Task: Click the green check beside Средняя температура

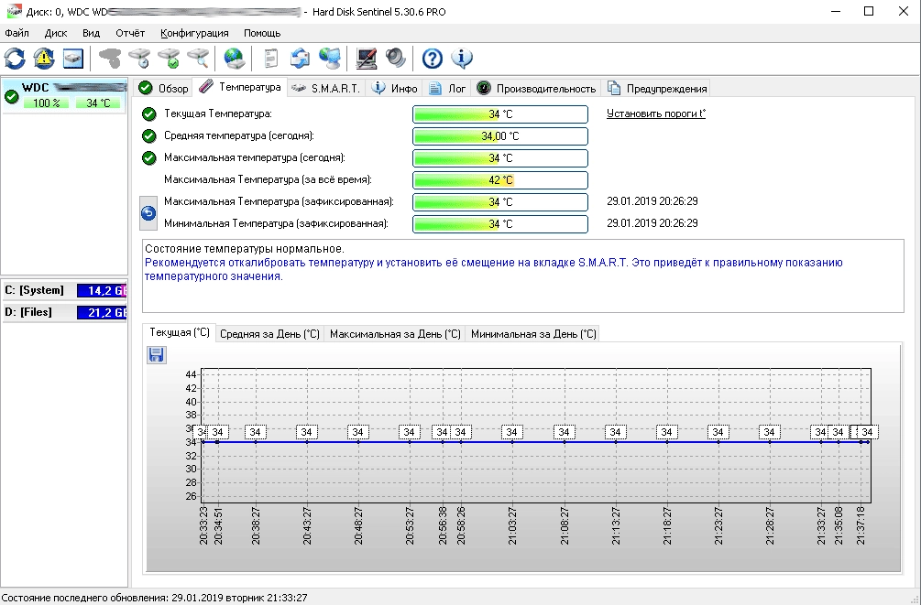Action: click(149, 136)
